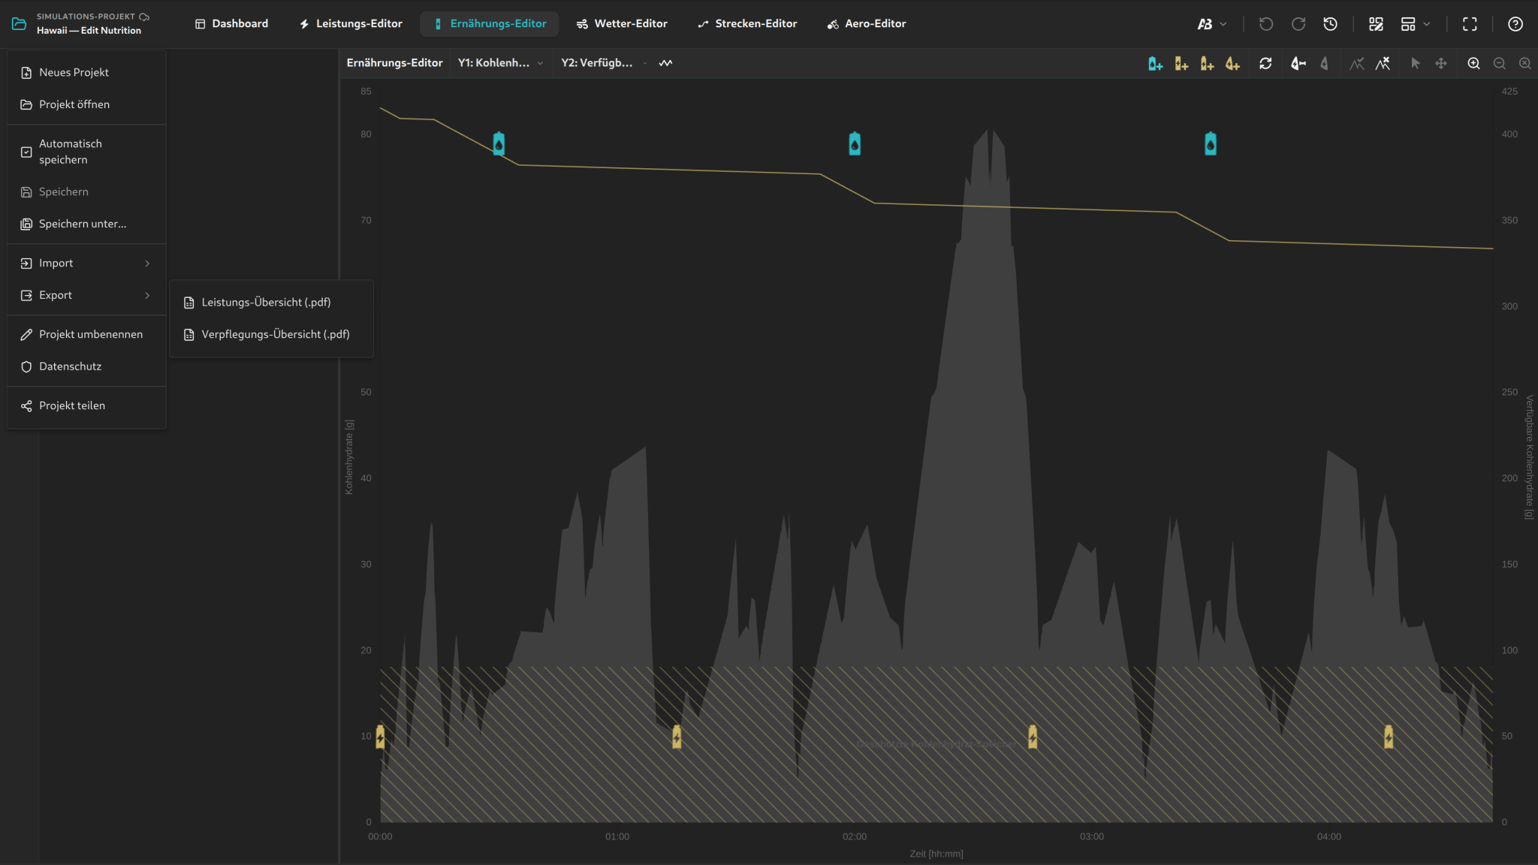
Task: Open the version history clock icon
Action: [1330, 24]
